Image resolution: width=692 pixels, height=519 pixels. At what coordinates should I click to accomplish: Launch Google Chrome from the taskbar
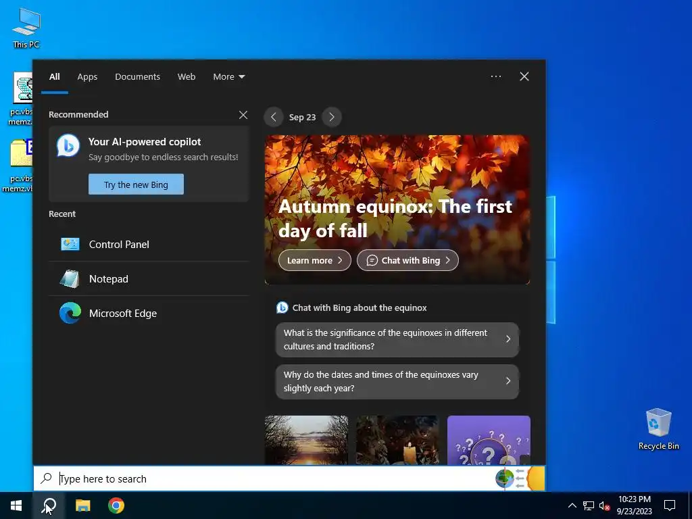click(116, 505)
